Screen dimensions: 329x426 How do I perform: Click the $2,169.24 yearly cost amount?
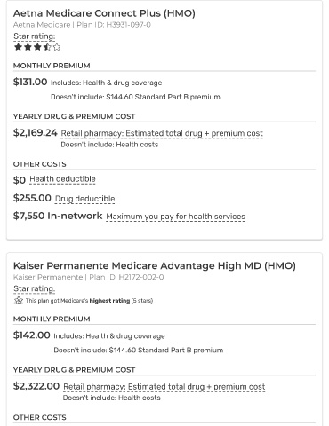36,133
